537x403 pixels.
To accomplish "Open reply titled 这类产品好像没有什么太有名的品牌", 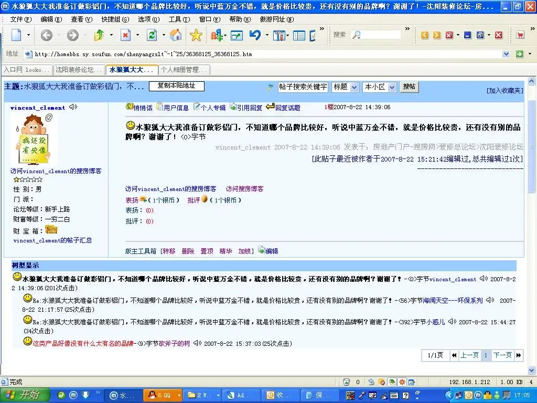I will [x=83, y=343].
